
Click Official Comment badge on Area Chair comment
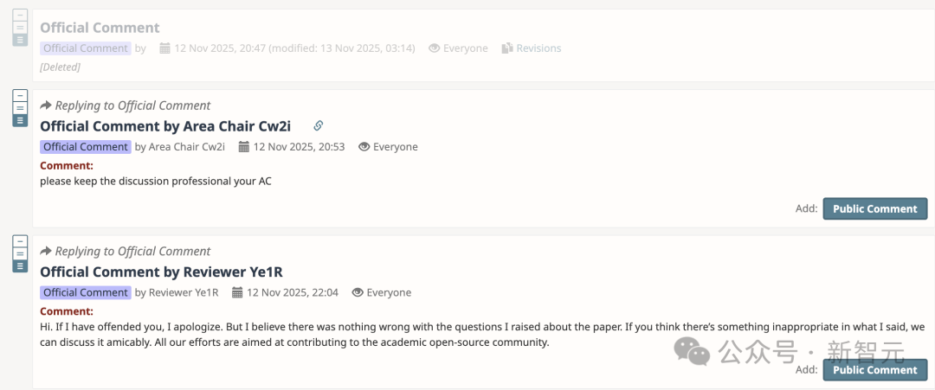pyautogui.click(x=85, y=147)
